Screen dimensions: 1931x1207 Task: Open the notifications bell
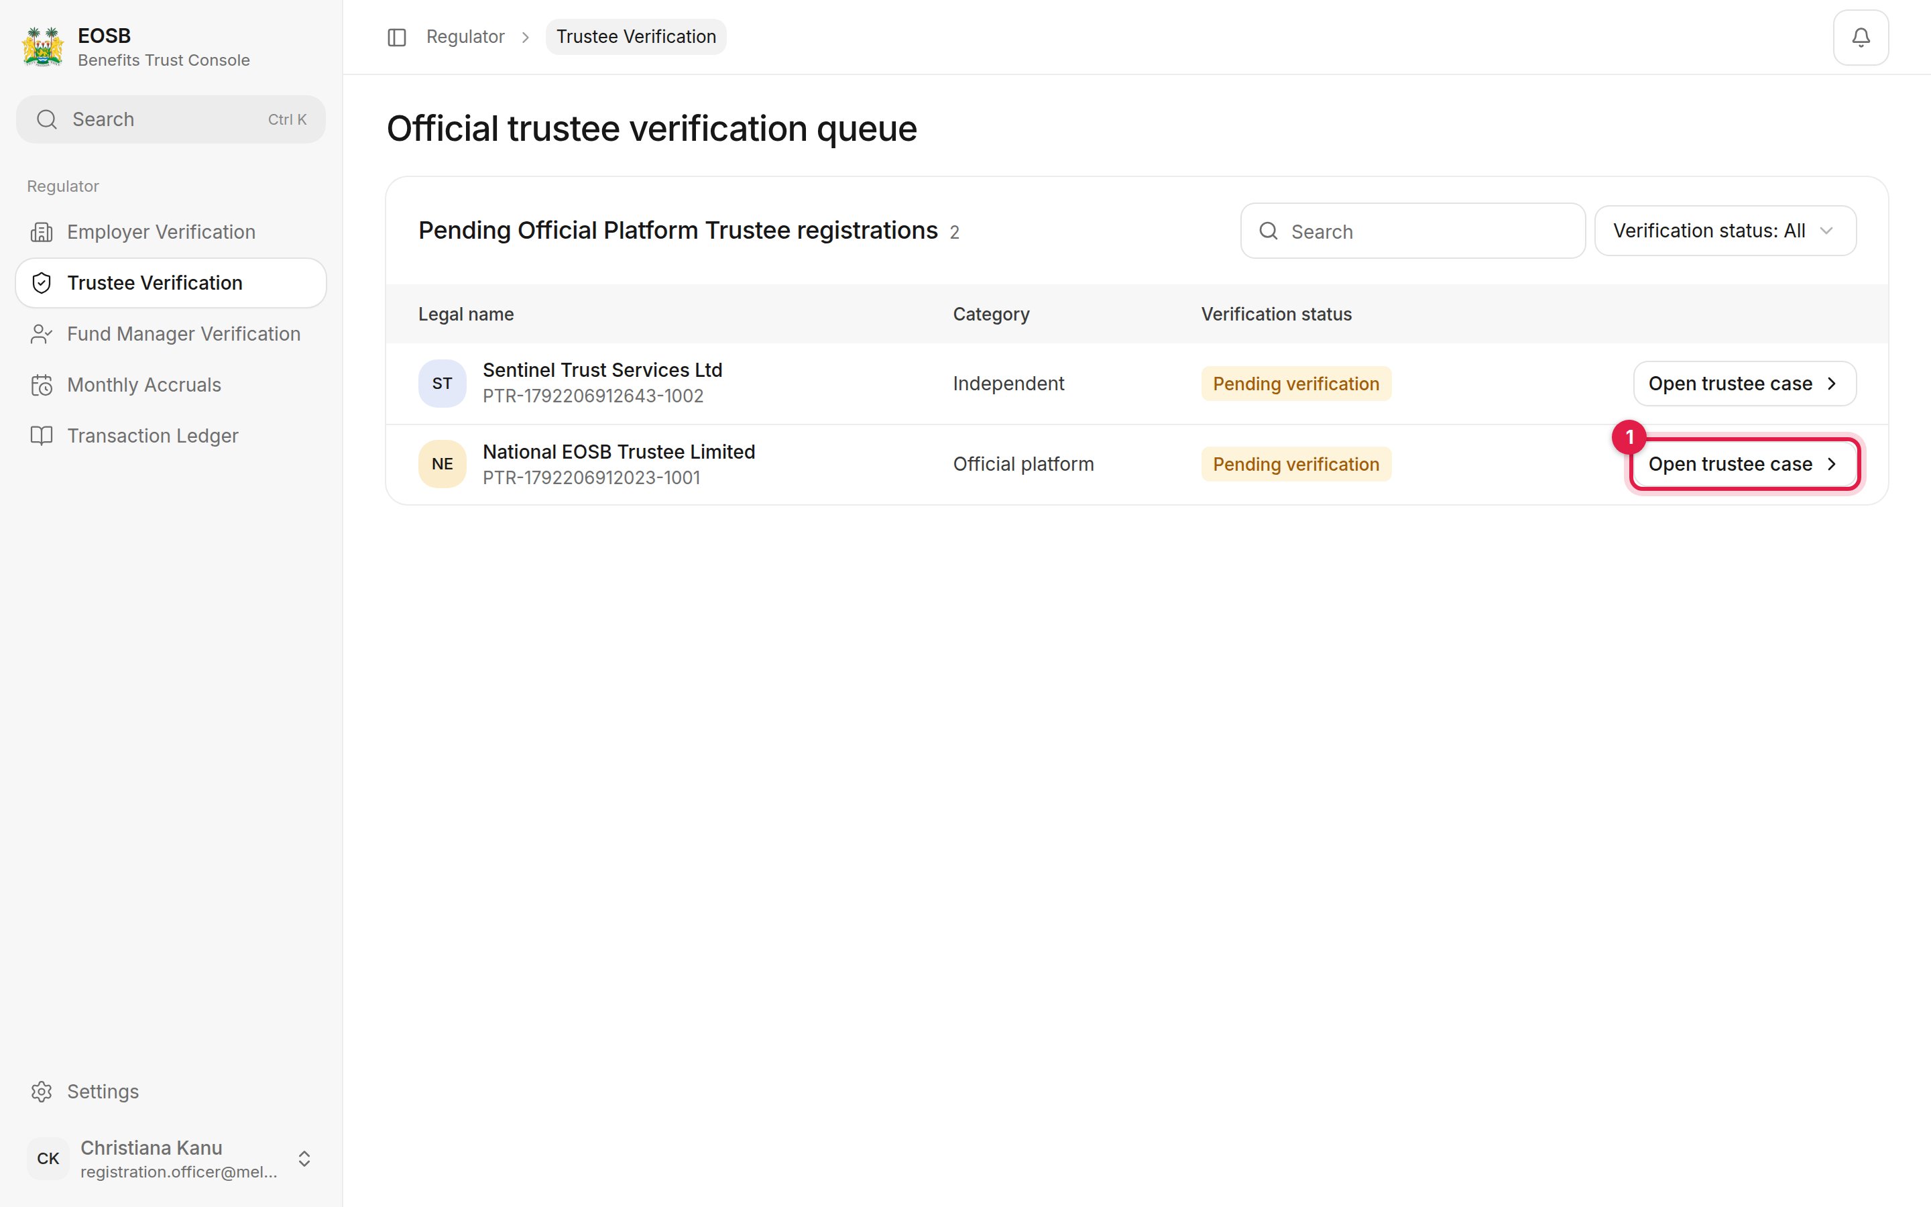(1860, 38)
